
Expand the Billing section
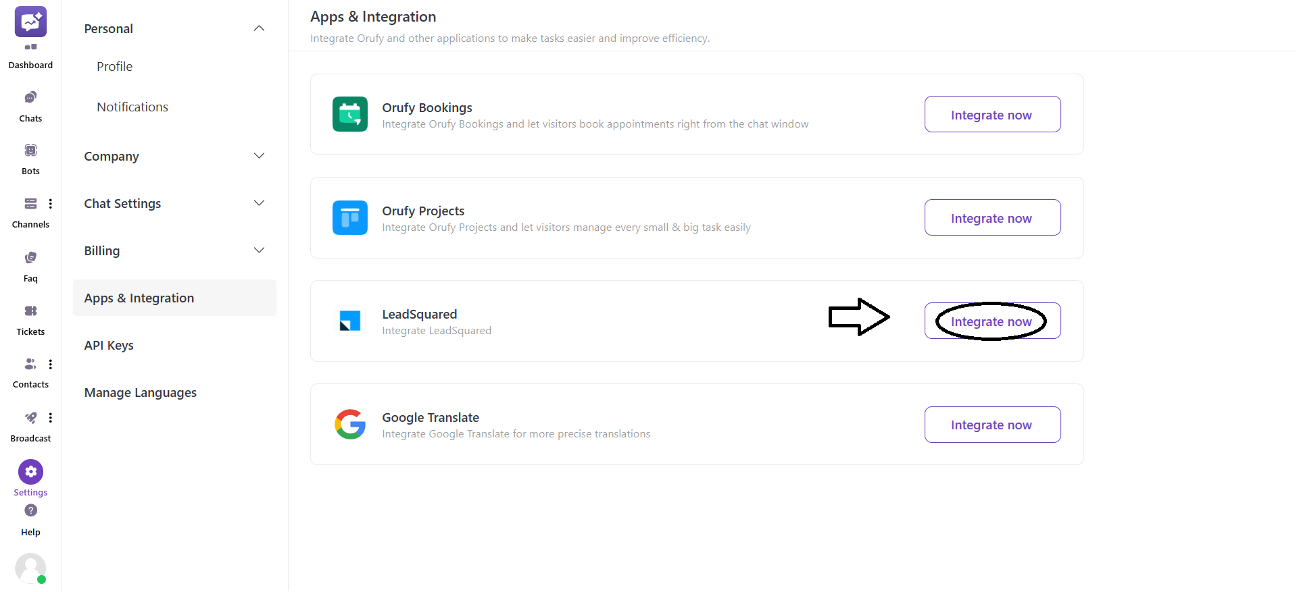[x=259, y=250]
